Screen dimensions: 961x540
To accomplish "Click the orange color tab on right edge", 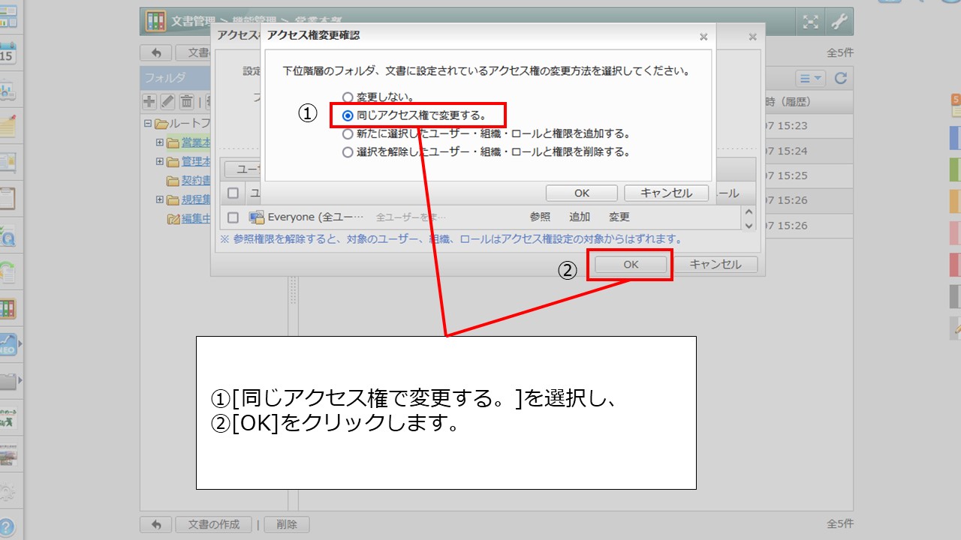I will pyautogui.click(x=955, y=202).
